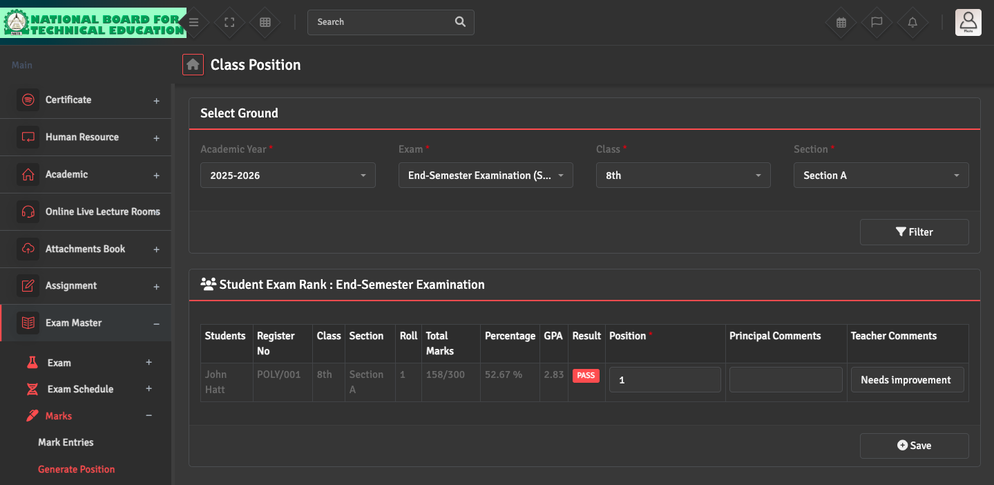The height and width of the screenshot is (485, 994).
Task: Open Mark Entries in the sidebar
Action: (66, 442)
